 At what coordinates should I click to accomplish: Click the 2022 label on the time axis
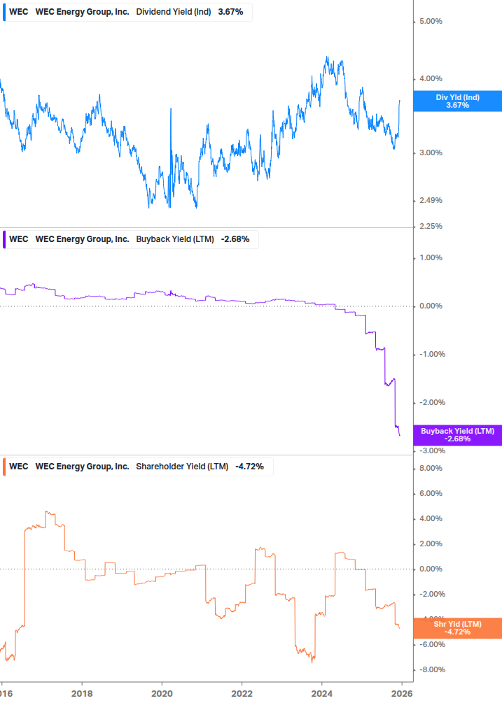(242, 694)
